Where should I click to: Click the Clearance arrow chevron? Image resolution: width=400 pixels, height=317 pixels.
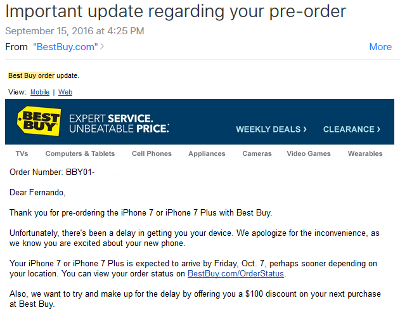378,129
